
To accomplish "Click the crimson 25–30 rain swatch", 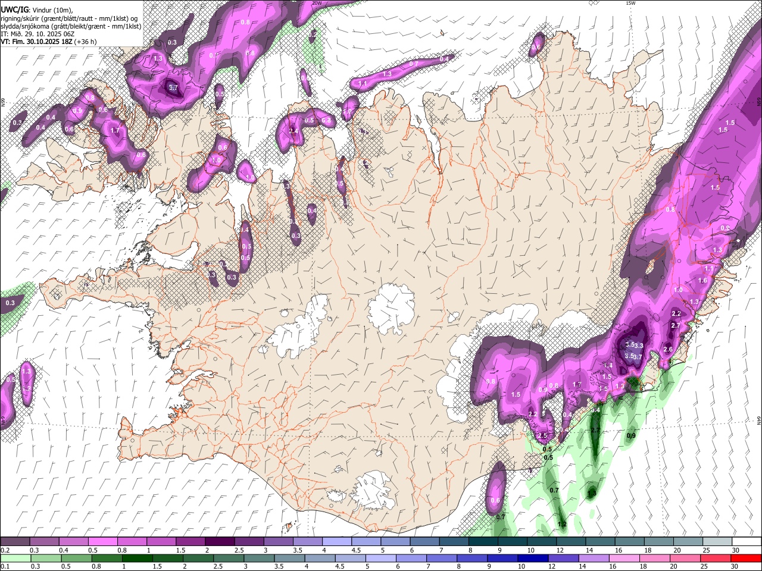I will [x=716, y=558].
